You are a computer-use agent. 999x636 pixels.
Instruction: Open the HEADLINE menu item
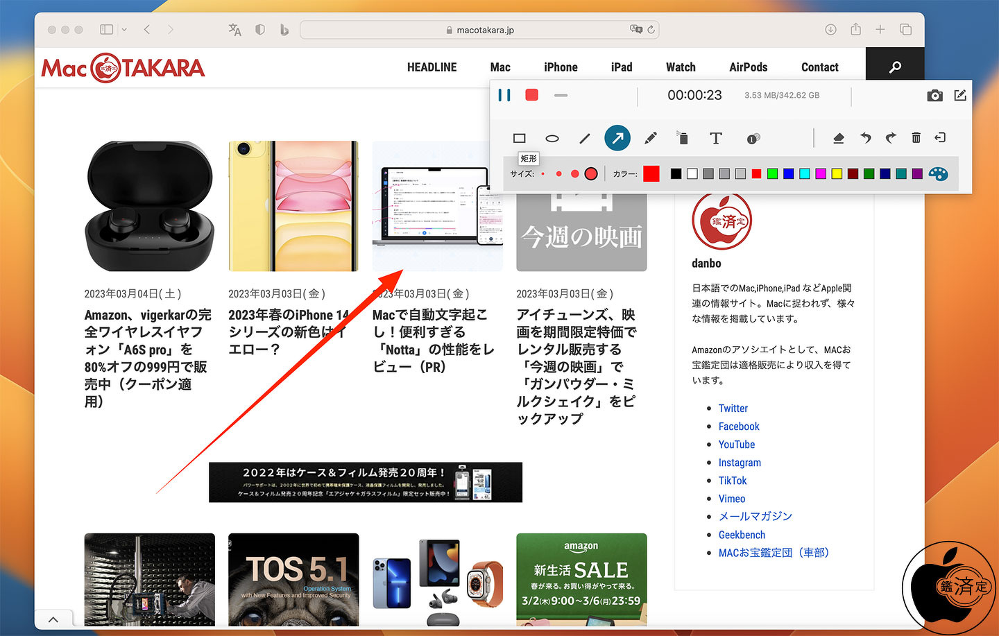click(432, 67)
